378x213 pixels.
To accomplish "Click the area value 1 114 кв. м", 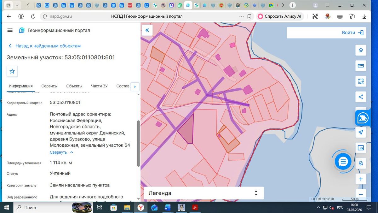I will coord(61,163).
